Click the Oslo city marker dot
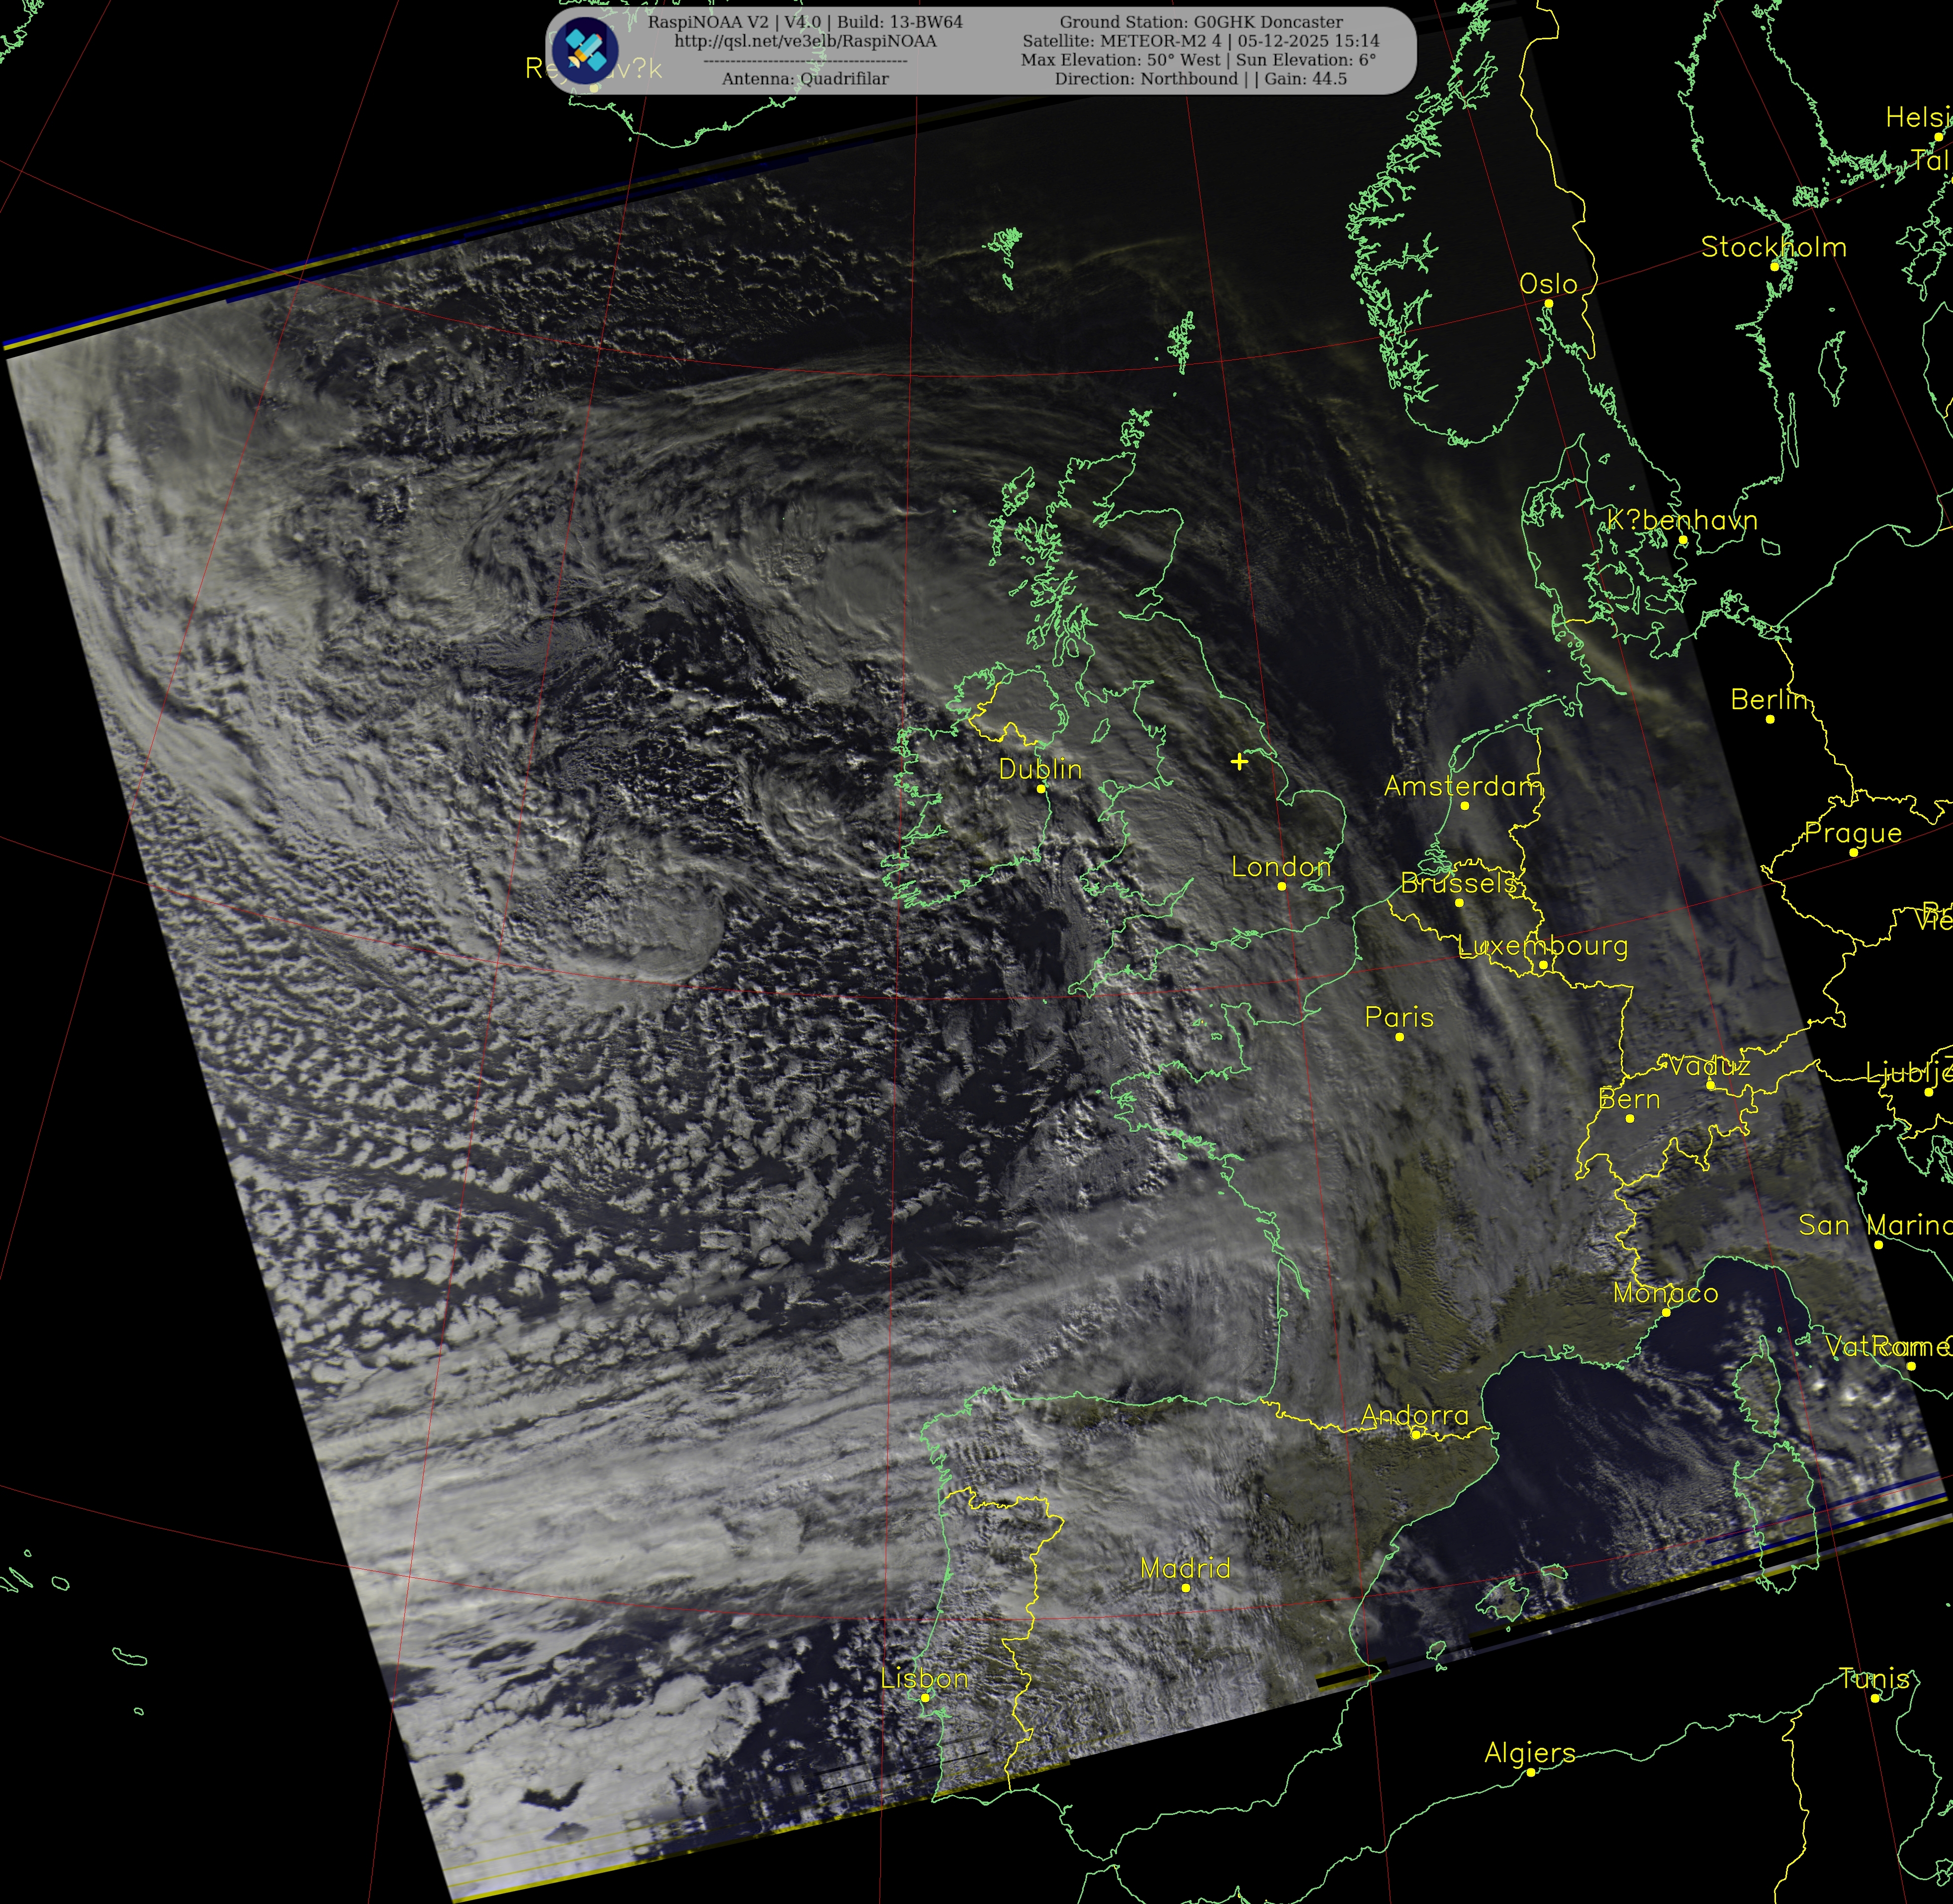Viewport: 1953px width, 1904px height. pyautogui.click(x=1548, y=303)
